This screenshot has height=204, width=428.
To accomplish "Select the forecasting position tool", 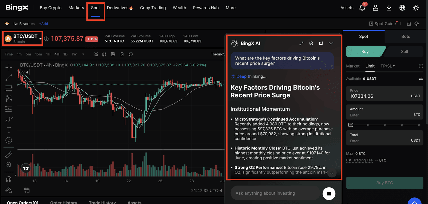I will (9, 109).
